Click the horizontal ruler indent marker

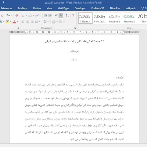(123, 32)
